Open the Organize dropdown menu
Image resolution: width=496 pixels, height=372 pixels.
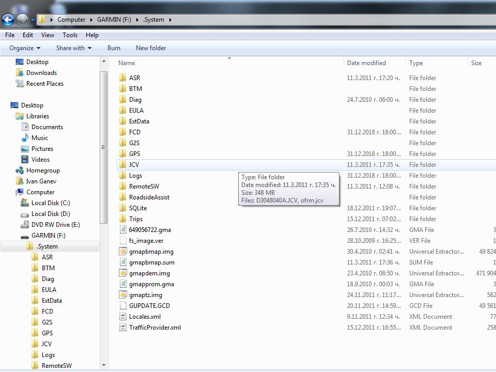tap(25, 48)
